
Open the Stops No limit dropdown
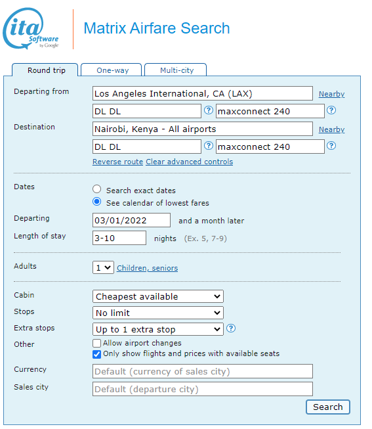coord(158,313)
